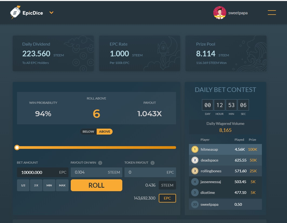Click the roll slider handle

17,147
